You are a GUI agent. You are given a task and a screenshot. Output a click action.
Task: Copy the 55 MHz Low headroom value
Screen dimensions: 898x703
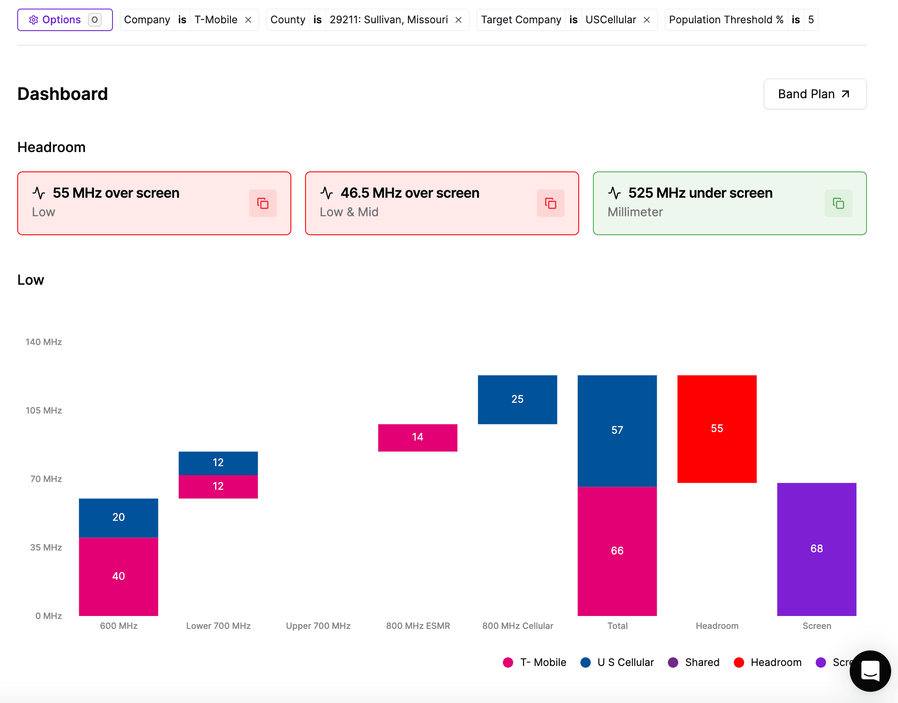click(x=262, y=203)
